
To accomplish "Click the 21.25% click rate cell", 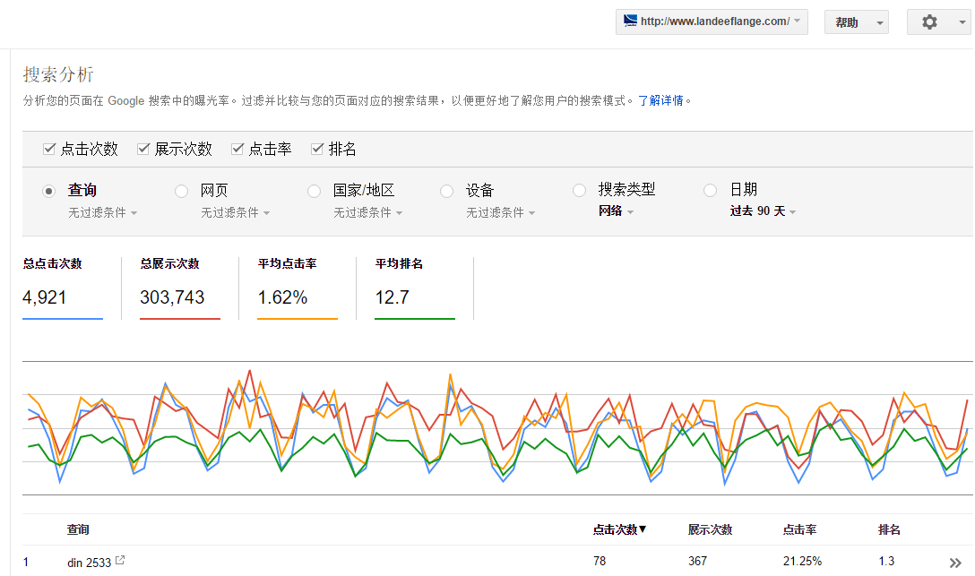I will click(802, 561).
